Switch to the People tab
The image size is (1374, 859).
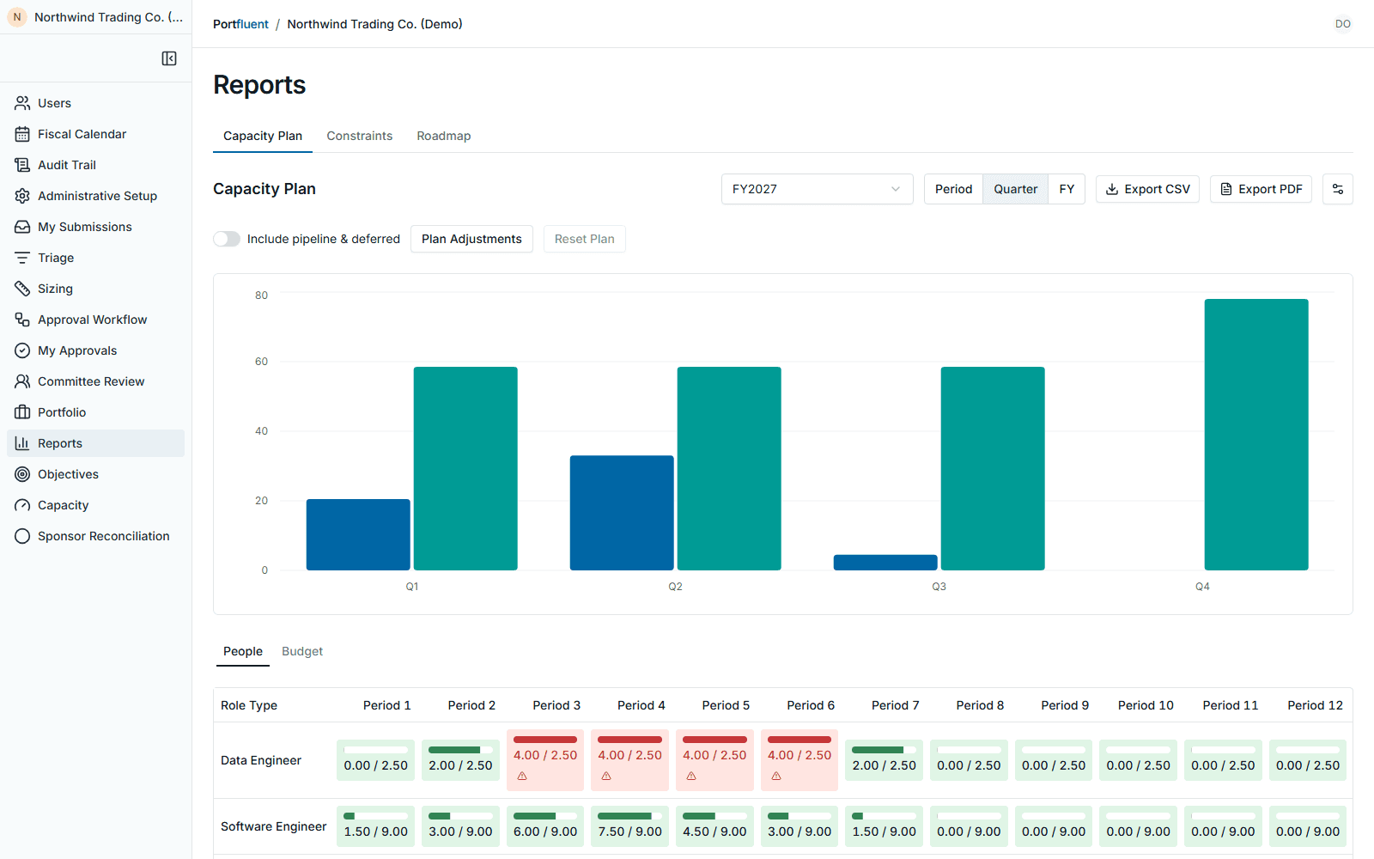(x=243, y=651)
